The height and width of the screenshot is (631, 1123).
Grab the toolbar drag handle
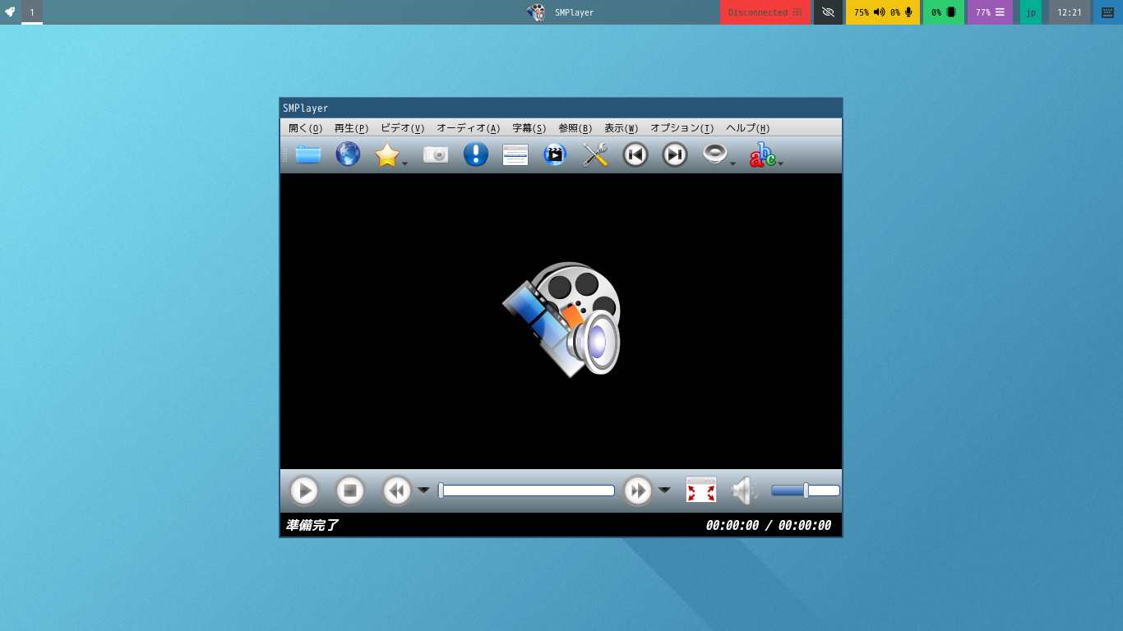coord(285,154)
